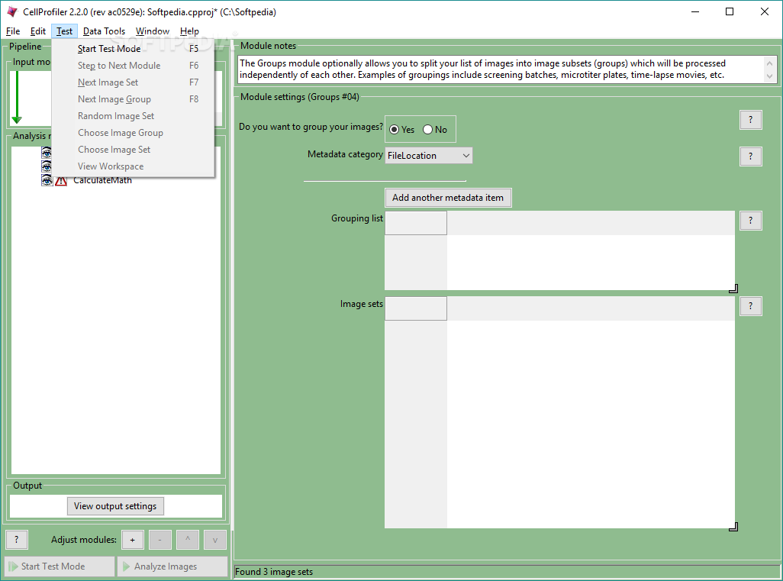Click the pipeline help question mark button
Viewport: 783px width, 581px height.
click(x=17, y=540)
